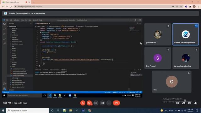Open more options three-dot button in Meet
The height and width of the screenshot is (113, 201).
tap(109, 103)
